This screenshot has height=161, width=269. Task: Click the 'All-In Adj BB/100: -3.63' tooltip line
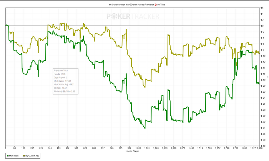pos(64,92)
